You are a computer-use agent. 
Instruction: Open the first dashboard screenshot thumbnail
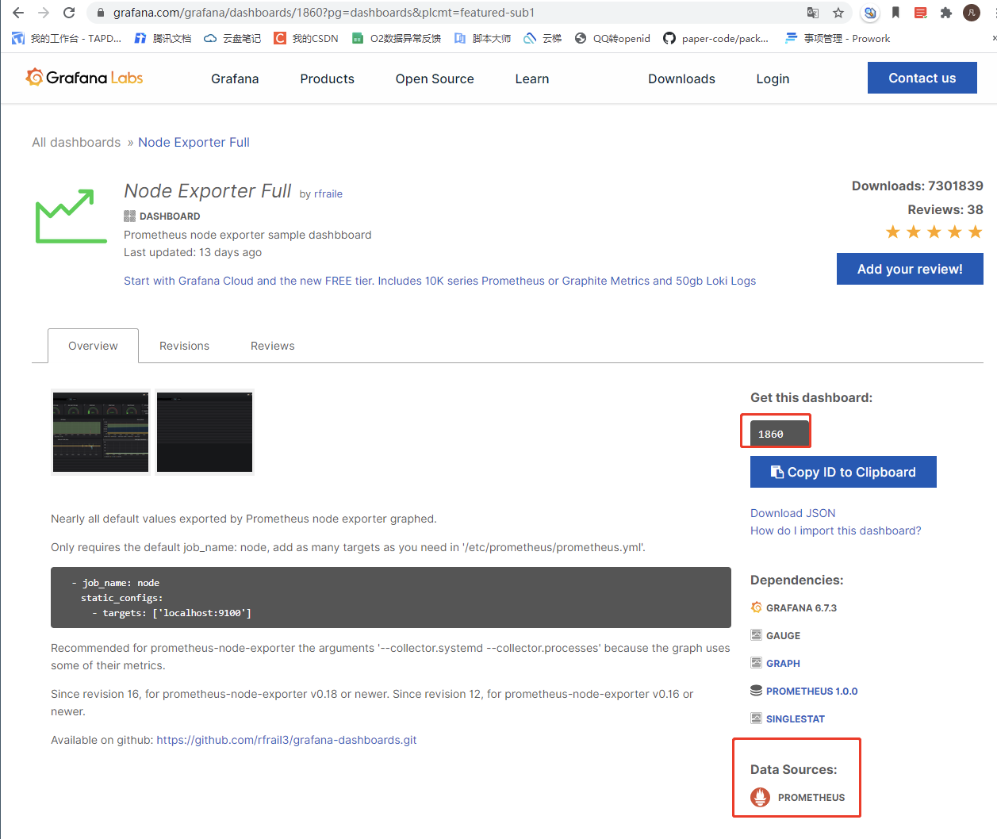101,432
